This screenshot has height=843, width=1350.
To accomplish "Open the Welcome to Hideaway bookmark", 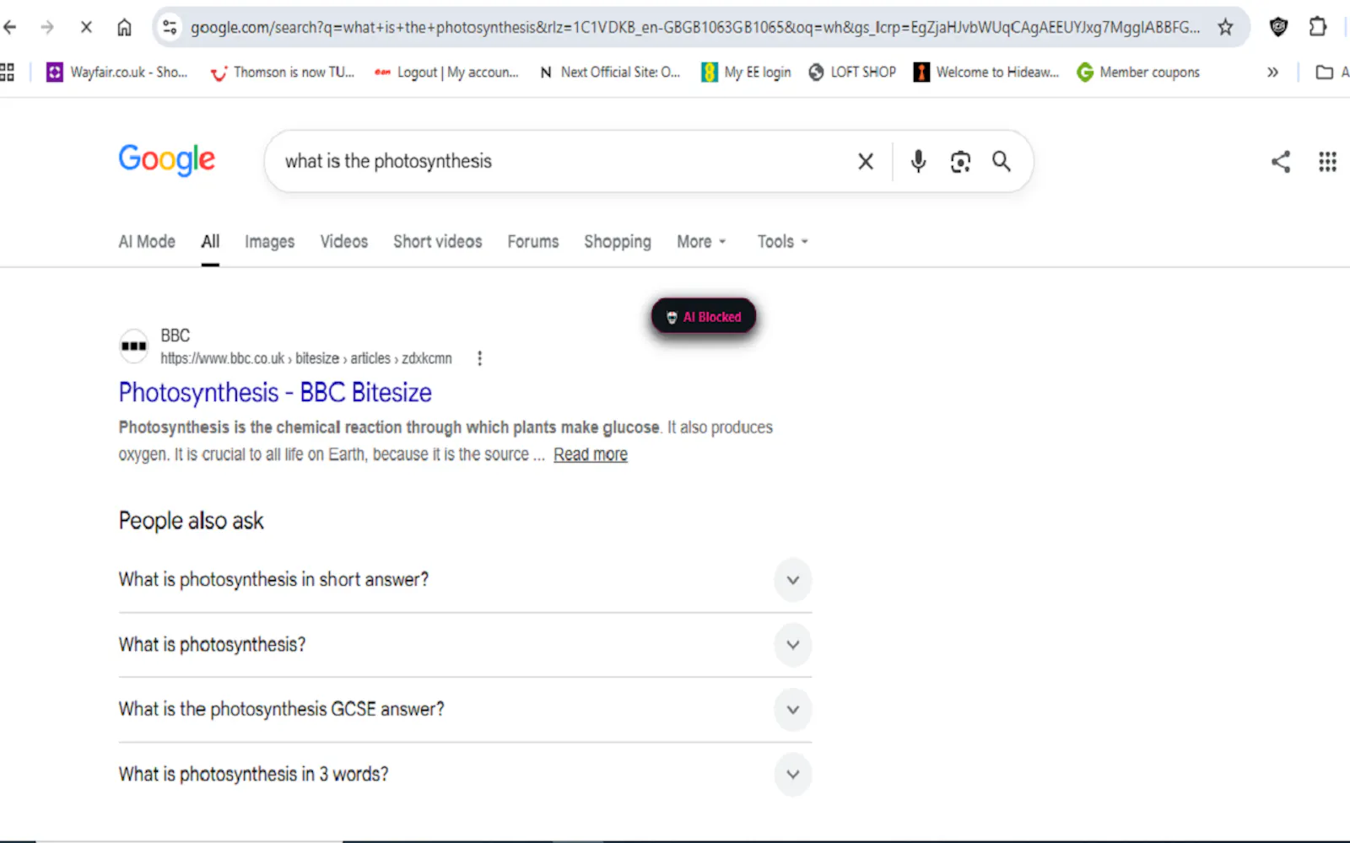I will [x=986, y=72].
